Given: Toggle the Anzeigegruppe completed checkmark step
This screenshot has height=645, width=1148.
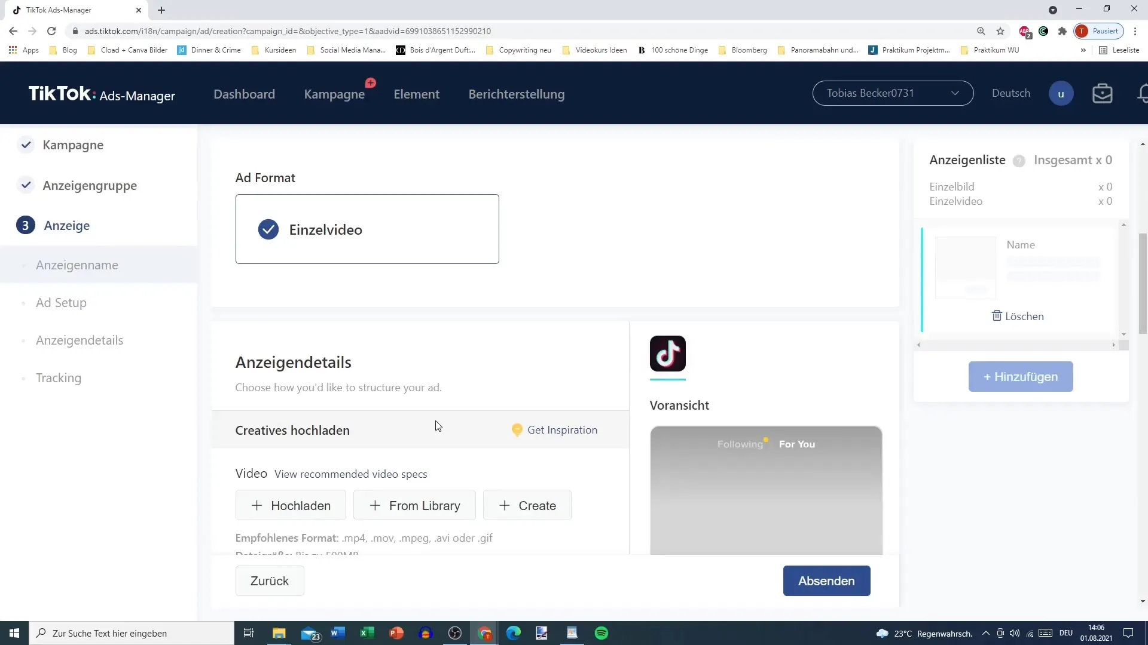Looking at the screenshot, I should [x=26, y=185].
